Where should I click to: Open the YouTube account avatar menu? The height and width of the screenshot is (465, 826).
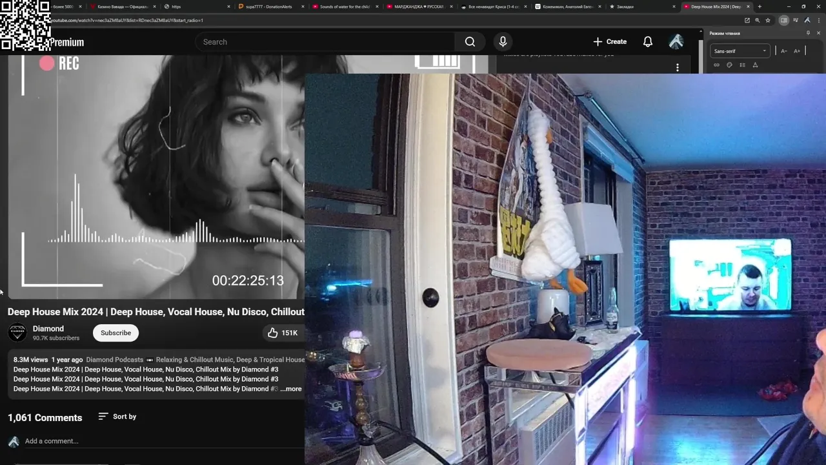pyautogui.click(x=676, y=42)
